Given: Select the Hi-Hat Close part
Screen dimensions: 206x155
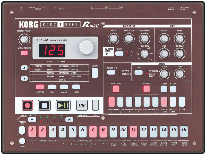Looking at the screenshot, I should click(164, 102).
